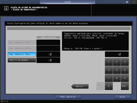Select the AJUSTE tab
Screen dimensions: 137x103
click(68, 2)
